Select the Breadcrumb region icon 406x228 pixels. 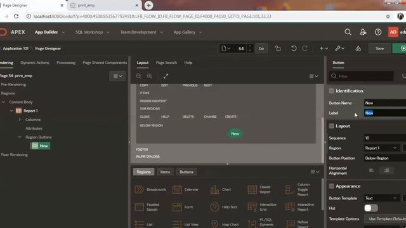coord(139,189)
